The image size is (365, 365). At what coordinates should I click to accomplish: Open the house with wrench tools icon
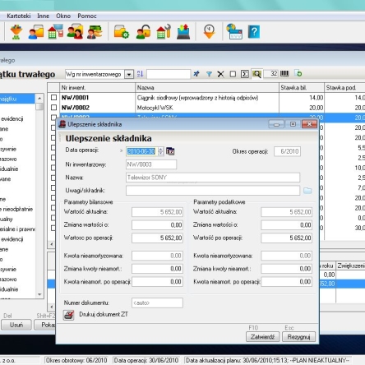tap(164, 31)
